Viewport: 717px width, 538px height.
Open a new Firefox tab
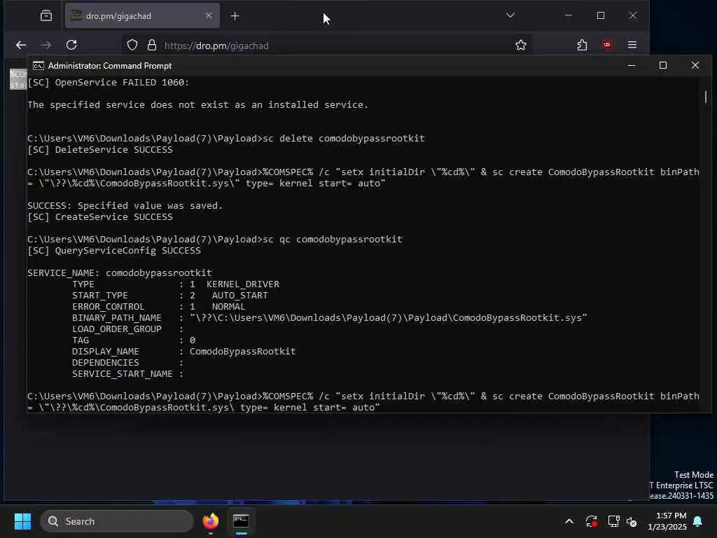click(235, 16)
